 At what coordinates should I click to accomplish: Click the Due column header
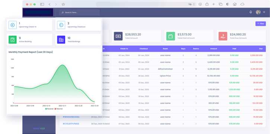tap(261, 49)
